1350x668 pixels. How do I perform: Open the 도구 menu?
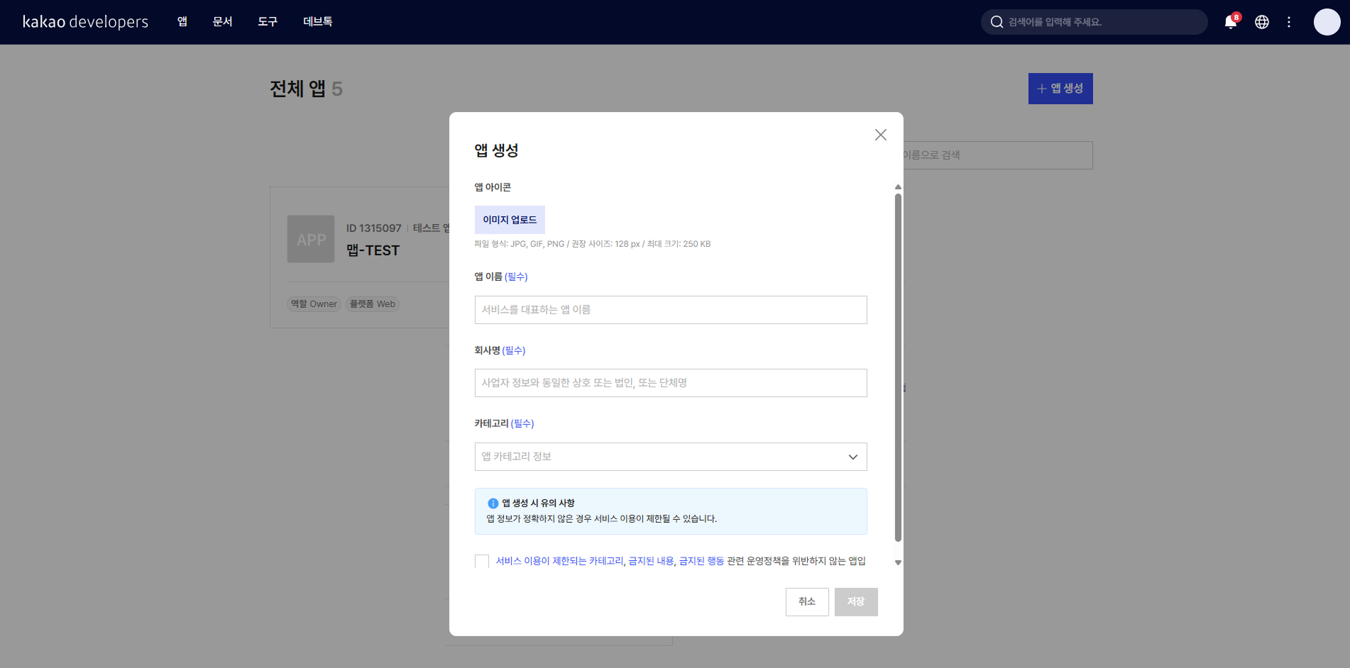[x=268, y=22]
